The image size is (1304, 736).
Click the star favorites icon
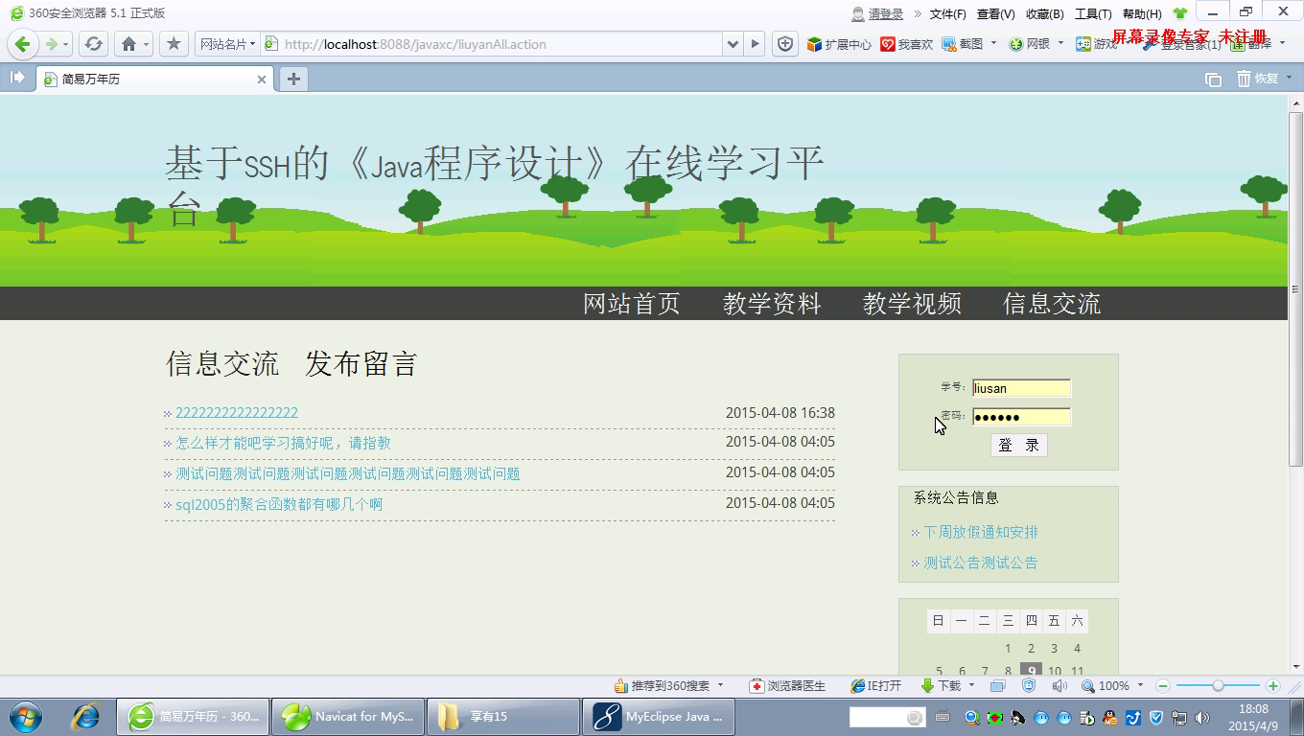[174, 44]
